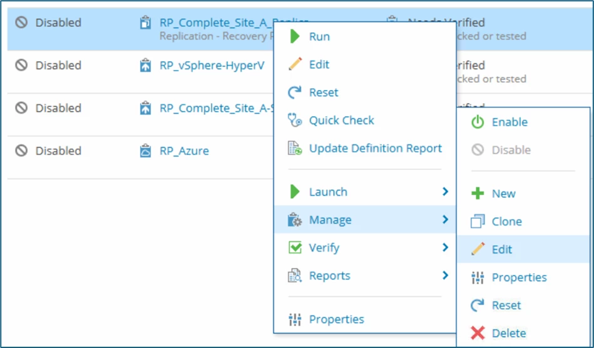Screen dimensions: 594x348
Task: Select Manage in the context menu
Action: (x=330, y=220)
